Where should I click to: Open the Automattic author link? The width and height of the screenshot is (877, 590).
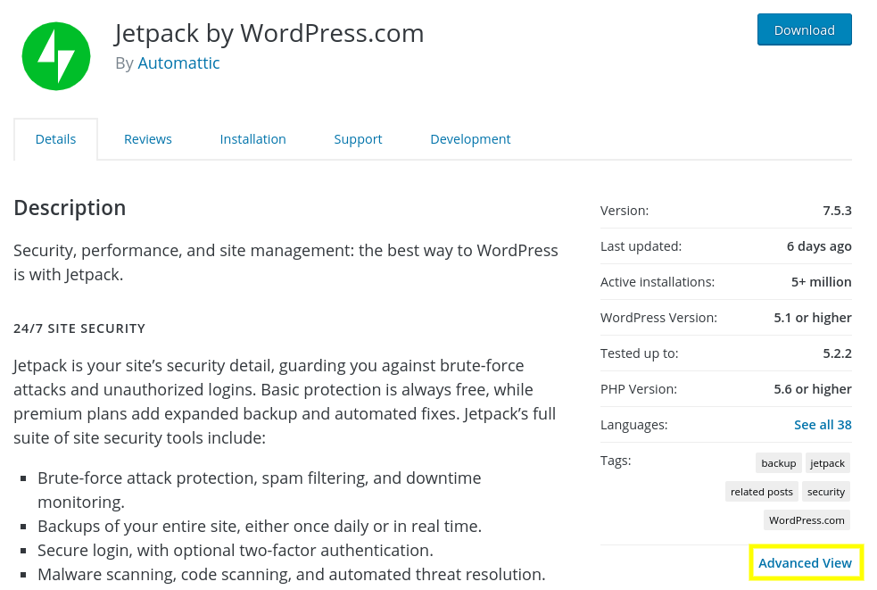(x=178, y=62)
